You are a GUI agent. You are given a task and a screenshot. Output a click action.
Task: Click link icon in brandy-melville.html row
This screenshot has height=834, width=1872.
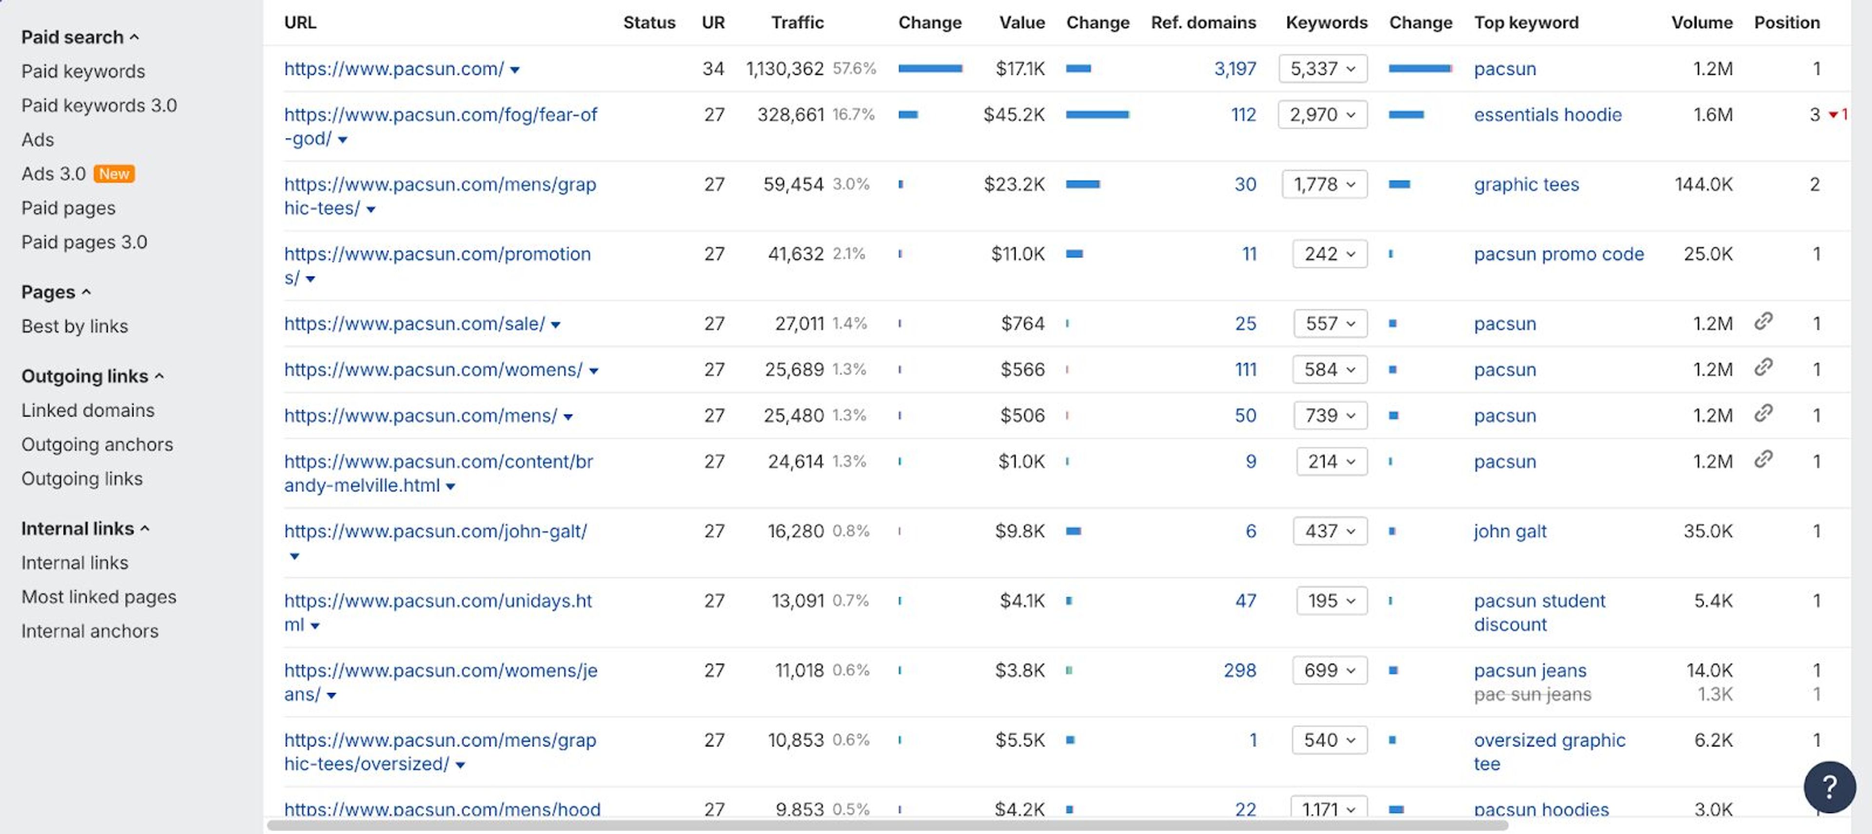(1764, 458)
